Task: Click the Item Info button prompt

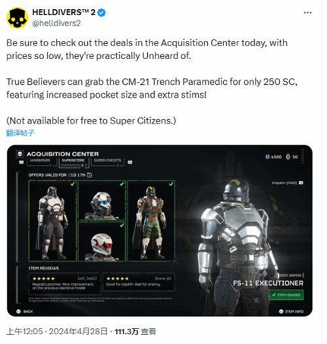Action: [291, 311]
